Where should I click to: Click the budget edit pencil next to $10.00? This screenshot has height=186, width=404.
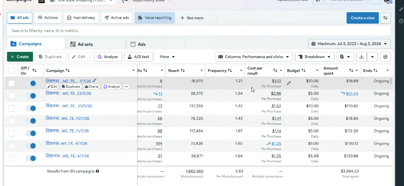tap(289, 83)
